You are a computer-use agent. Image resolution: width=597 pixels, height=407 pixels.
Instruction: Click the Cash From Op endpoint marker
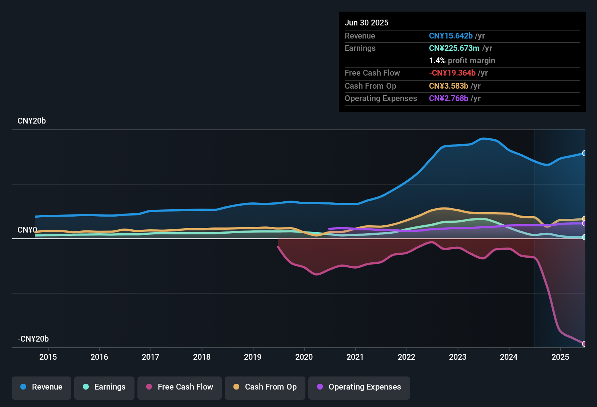click(585, 219)
